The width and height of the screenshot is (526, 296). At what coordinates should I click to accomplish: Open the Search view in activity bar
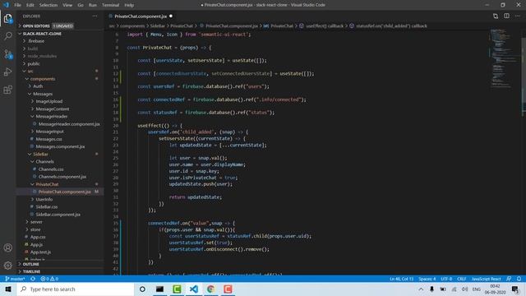click(x=8, y=36)
